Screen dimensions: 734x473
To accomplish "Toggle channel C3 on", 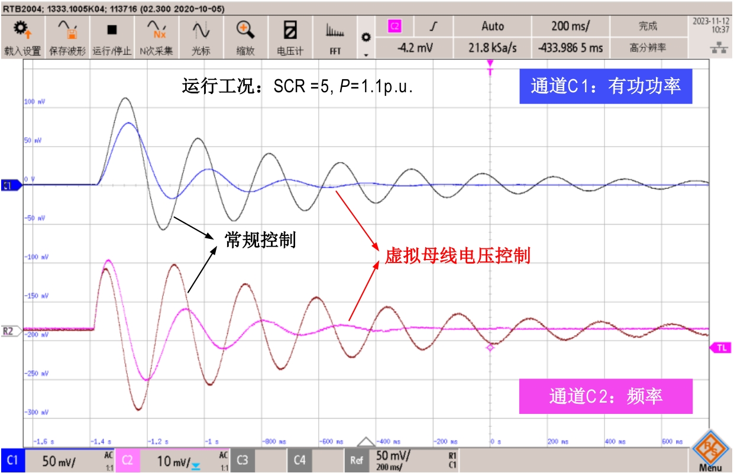I will point(242,461).
